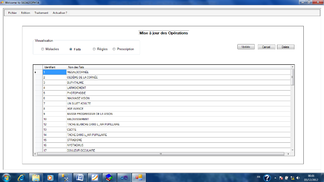This screenshot has height=182, width=324.
Task: Select the Identifiant cell with value 1
Action: (55, 72)
